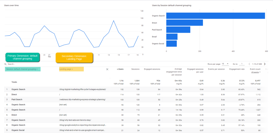
Task: Click the Paid Search bar in chart
Action: coord(178,30)
